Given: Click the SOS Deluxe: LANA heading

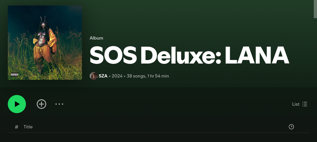Looking at the screenshot, I should pos(189,55).
